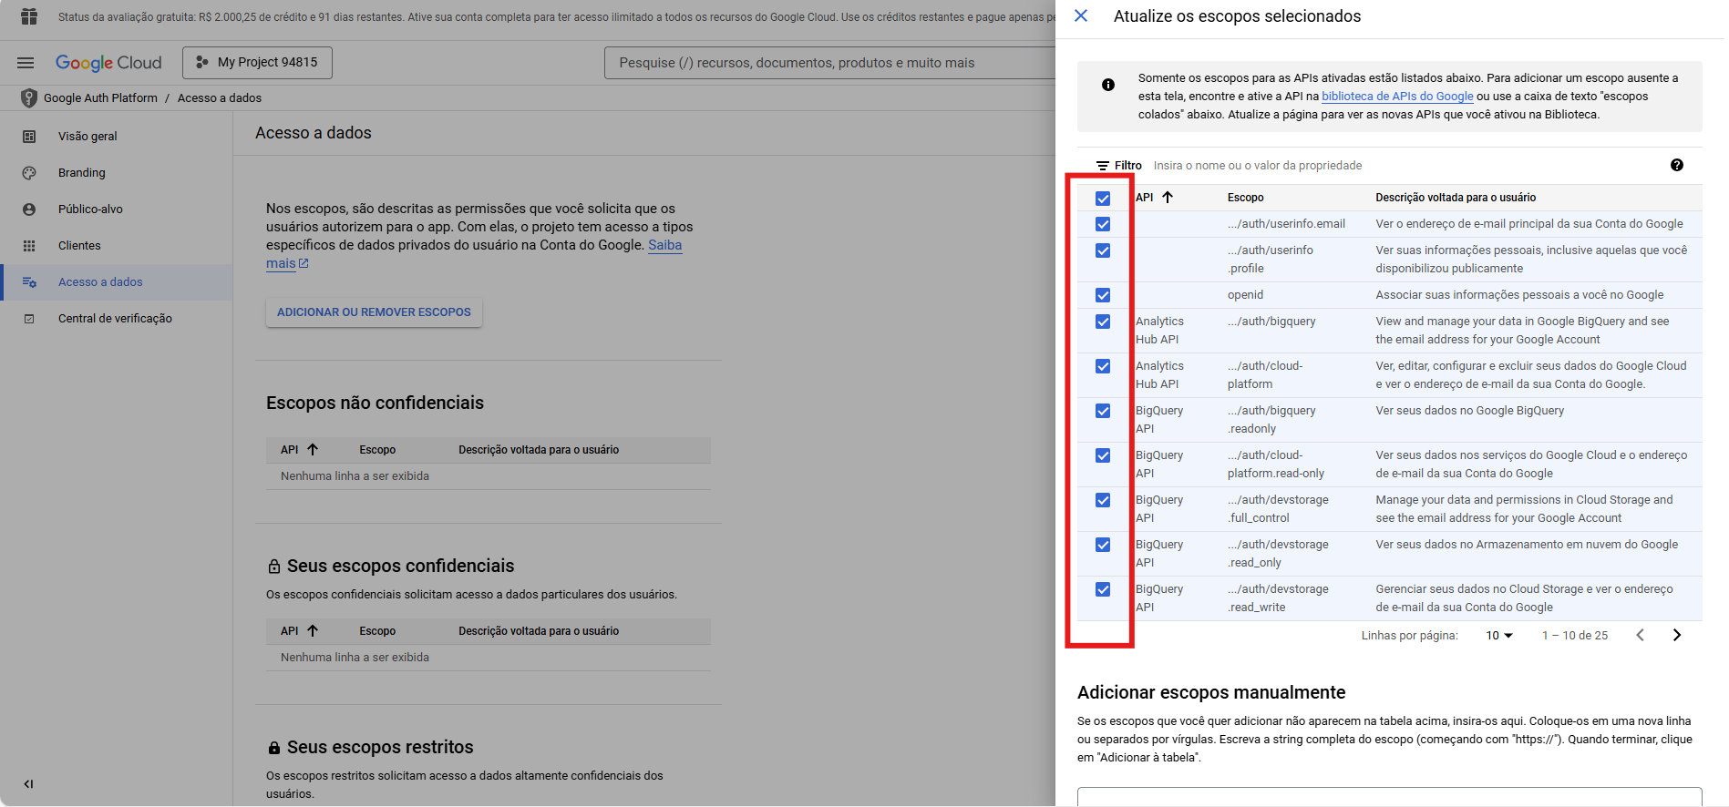Toggle the select-all scopes header checkbox
Image resolution: width=1729 pixels, height=807 pixels.
pos(1103,199)
